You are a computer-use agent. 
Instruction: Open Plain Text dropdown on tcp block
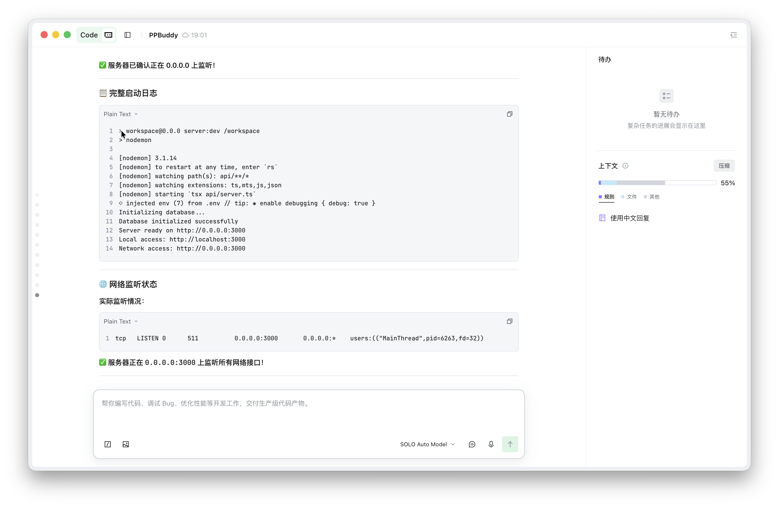click(x=120, y=322)
